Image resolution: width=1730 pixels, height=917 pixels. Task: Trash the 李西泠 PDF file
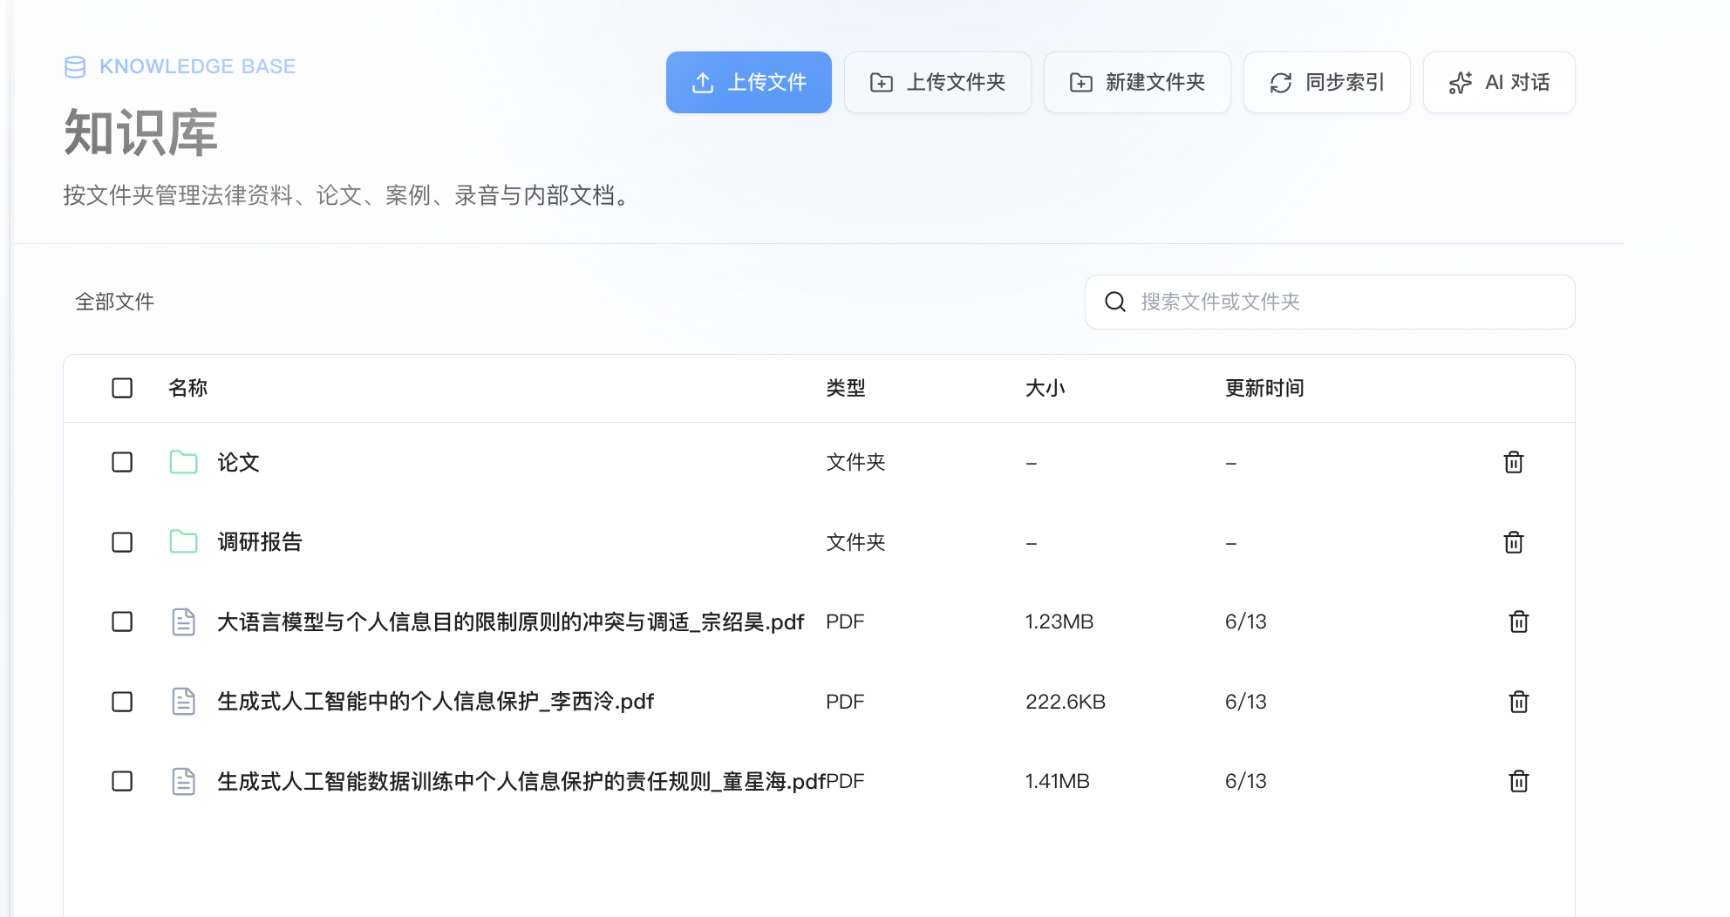pos(1519,702)
